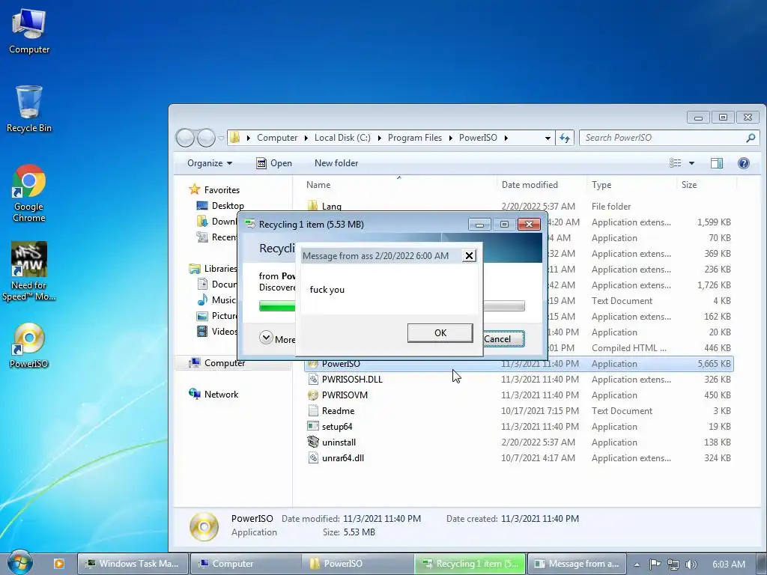Launch Google Chrome from the desktop

[x=29, y=194]
